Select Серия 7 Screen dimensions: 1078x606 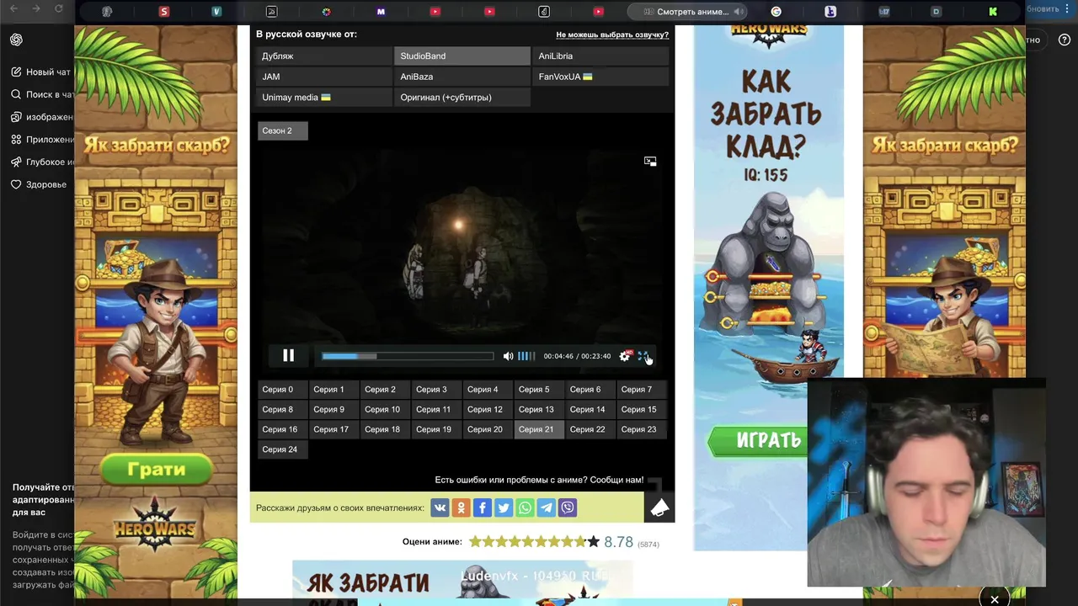pos(640,390)
